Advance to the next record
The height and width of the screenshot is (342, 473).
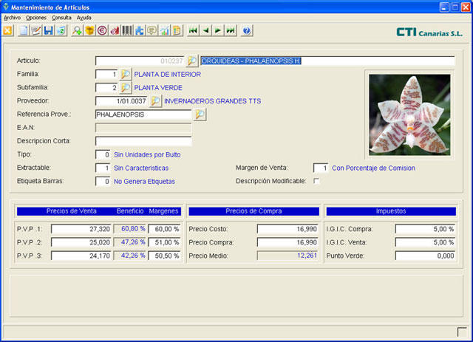point(218,31)
